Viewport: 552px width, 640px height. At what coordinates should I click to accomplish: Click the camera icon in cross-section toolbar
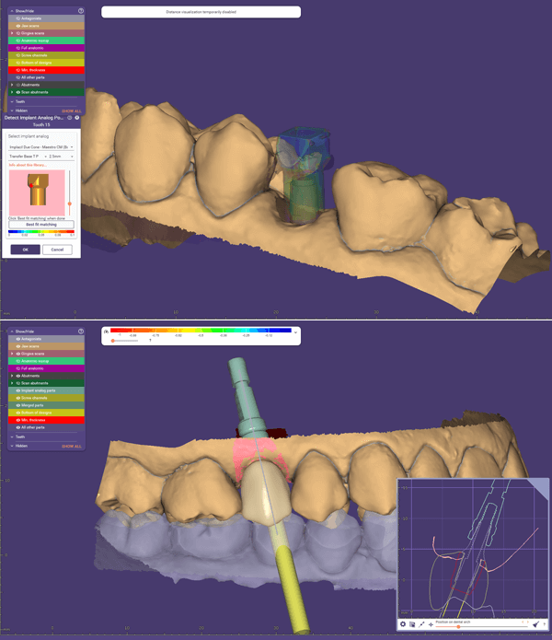click(412, 624)
